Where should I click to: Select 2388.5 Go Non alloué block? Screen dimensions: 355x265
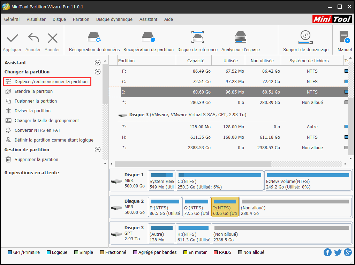pyautogui.click(x=282, y=233)
